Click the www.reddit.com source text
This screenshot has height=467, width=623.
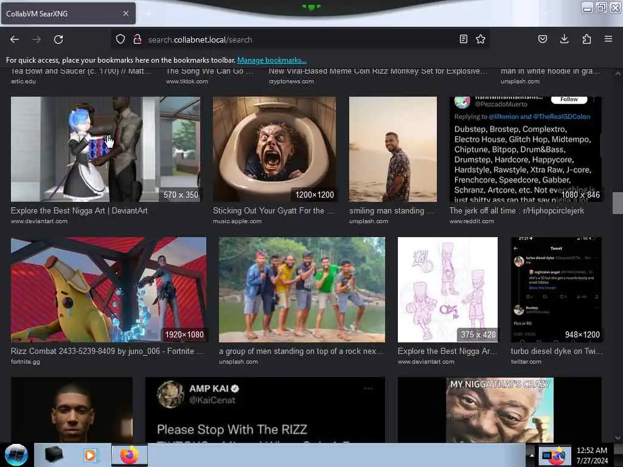click(x=472, y=221)
